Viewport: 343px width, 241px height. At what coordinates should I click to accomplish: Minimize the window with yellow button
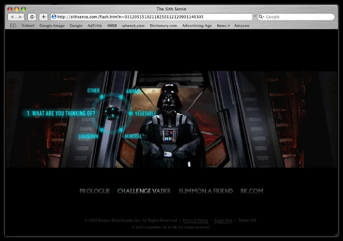click(16, 9)
